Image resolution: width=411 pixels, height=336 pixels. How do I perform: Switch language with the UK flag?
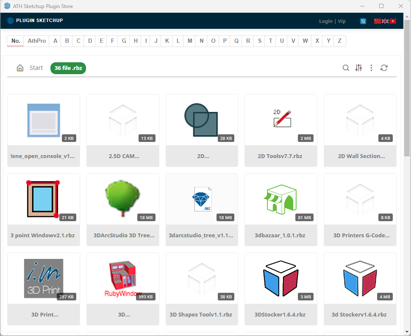(385, 21)
